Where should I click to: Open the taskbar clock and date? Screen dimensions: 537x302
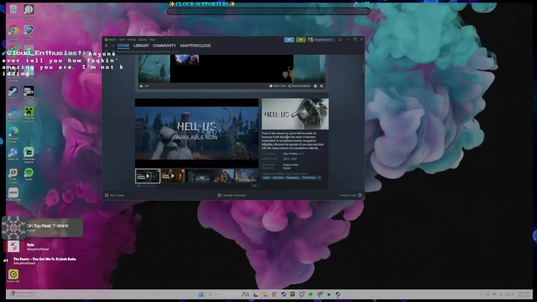click(x=524, y=294)
